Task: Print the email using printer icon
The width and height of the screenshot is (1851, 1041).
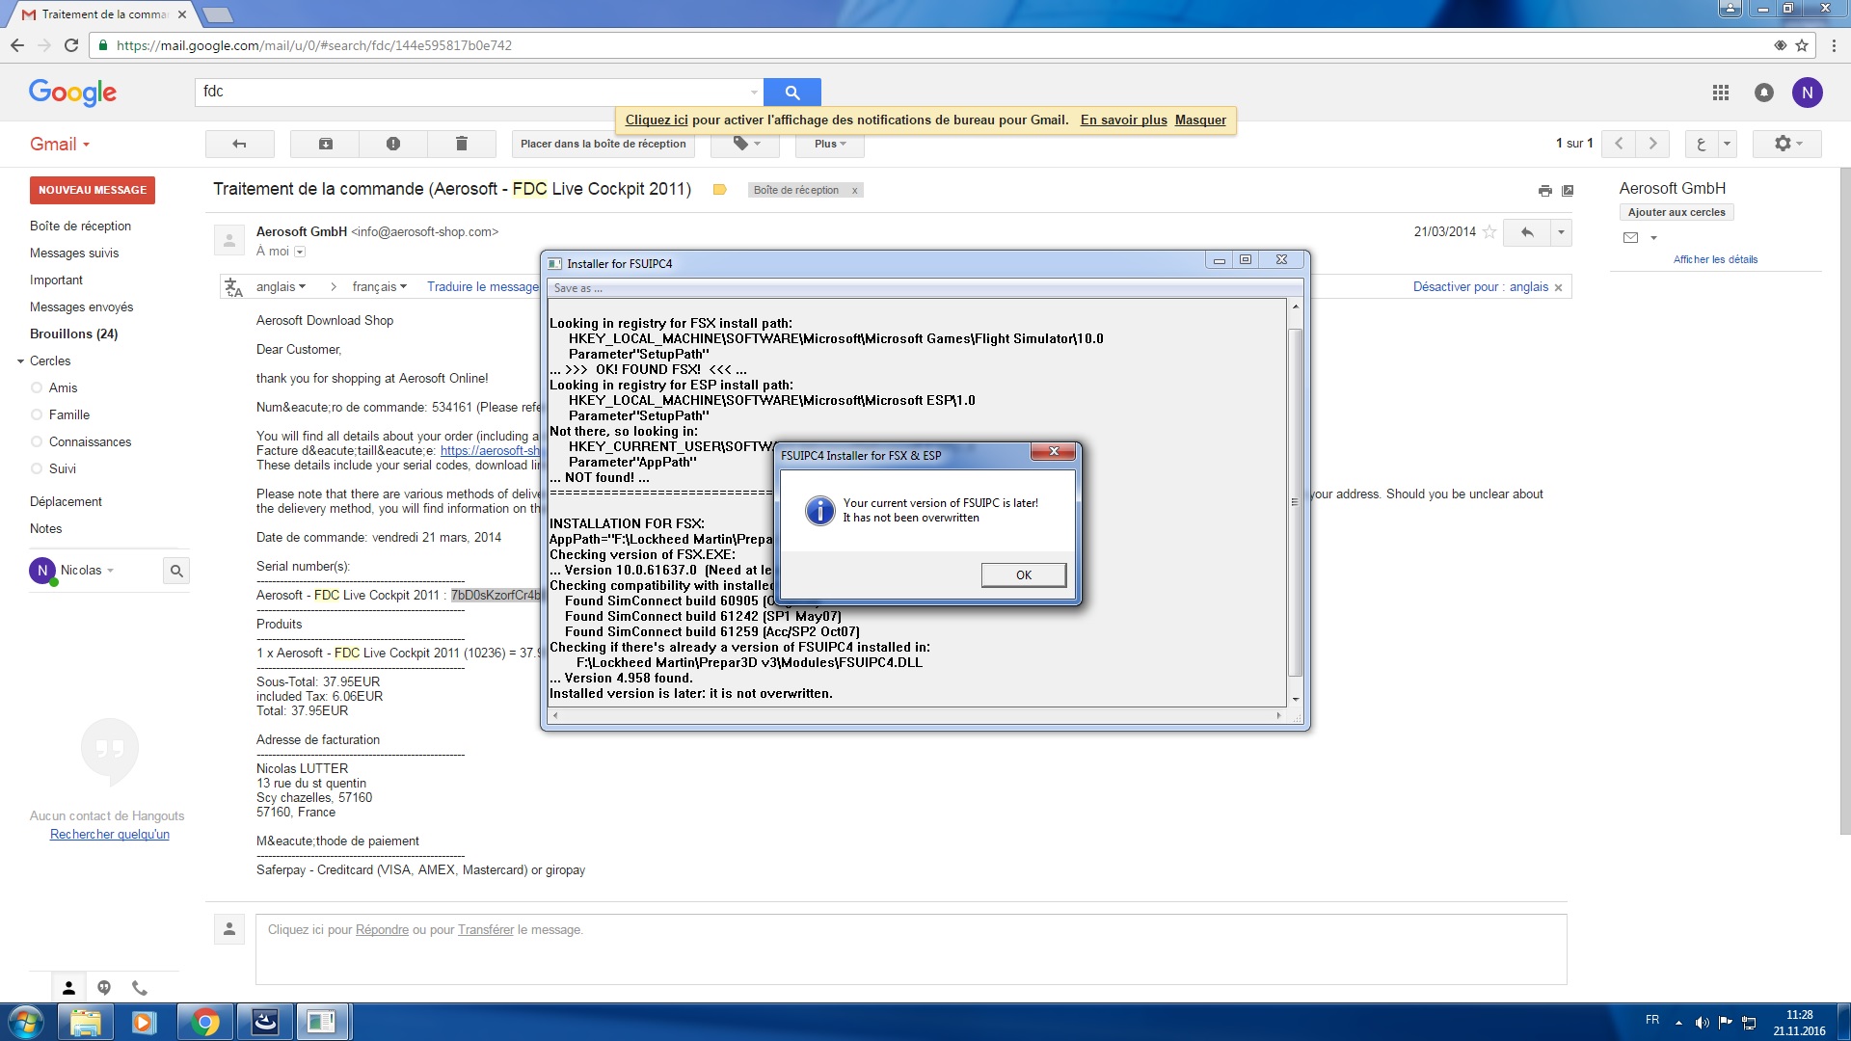Action: [x=1544, y=191]
